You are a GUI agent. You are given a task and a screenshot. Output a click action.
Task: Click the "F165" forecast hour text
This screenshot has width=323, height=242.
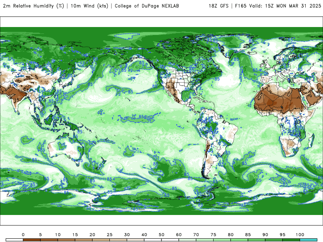click(241, 6)
